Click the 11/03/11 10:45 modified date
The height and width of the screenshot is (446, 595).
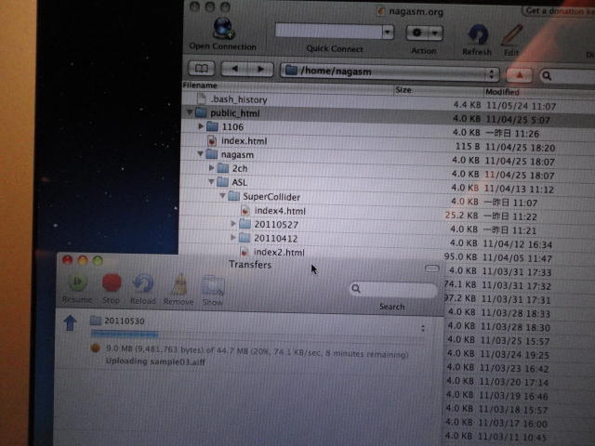click(512, 438)
